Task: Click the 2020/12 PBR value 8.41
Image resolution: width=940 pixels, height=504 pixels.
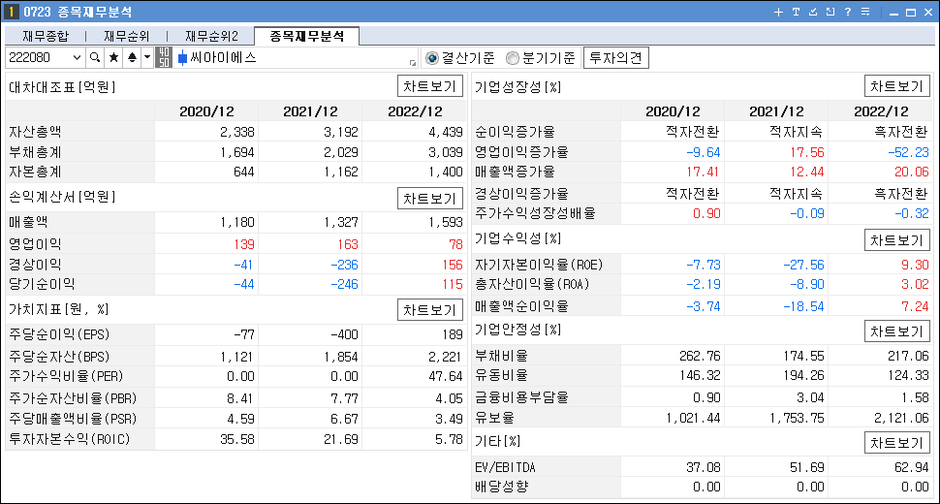Action: pyautogui.click(x=240, y=398)
